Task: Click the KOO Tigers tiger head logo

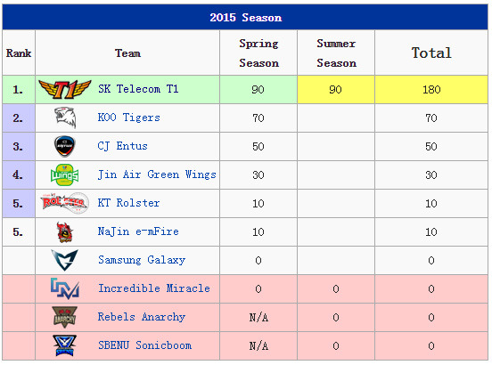Action: [65, 118]
